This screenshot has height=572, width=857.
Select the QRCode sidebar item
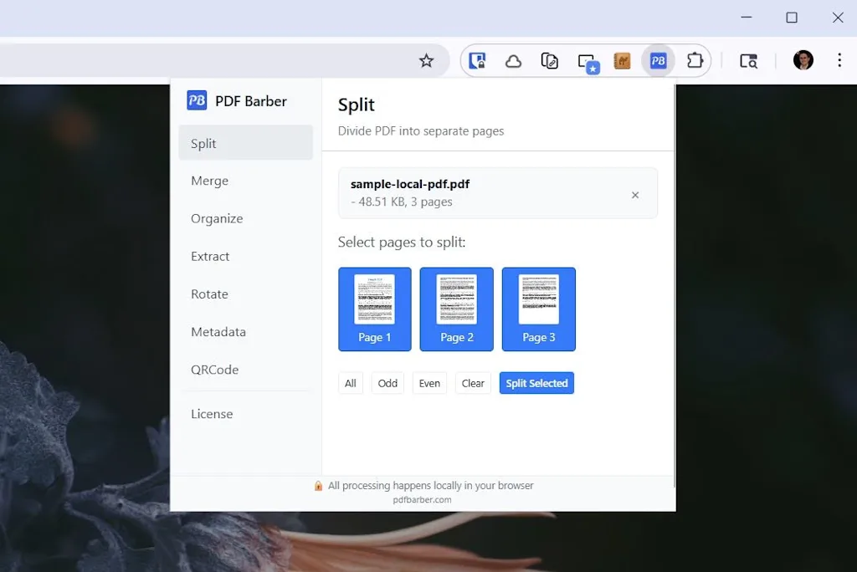[x=214, y=370]
